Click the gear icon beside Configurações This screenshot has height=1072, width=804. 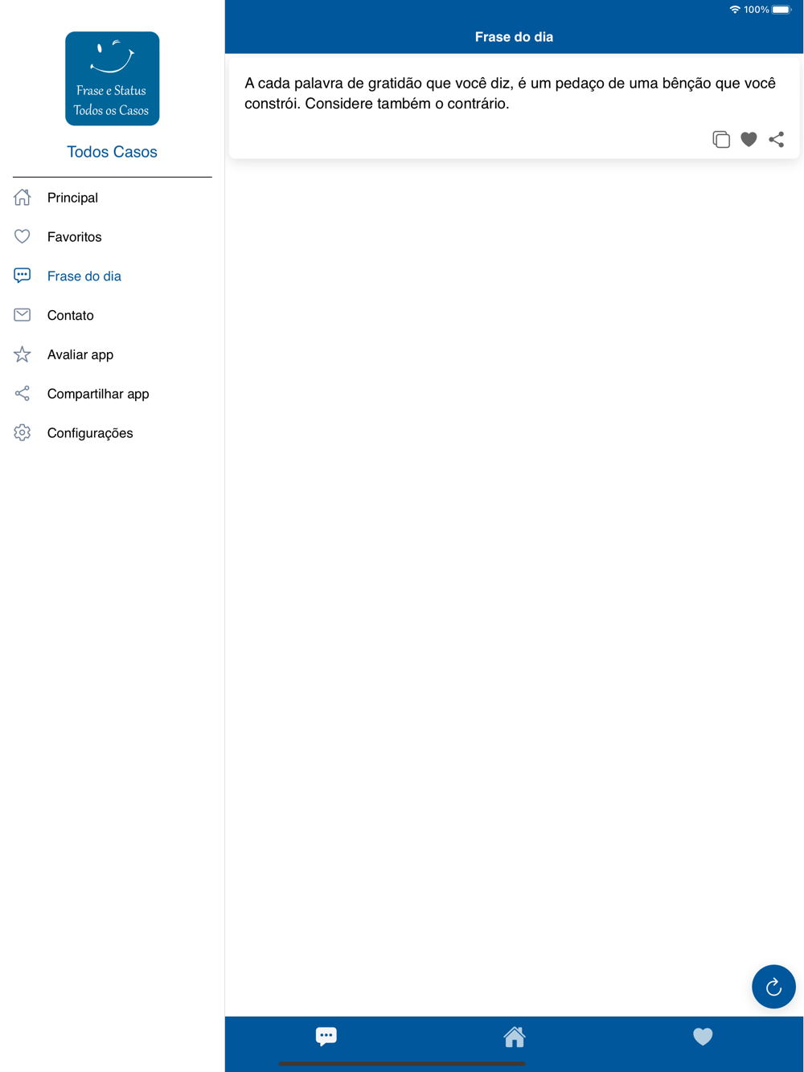click(23, 432)
